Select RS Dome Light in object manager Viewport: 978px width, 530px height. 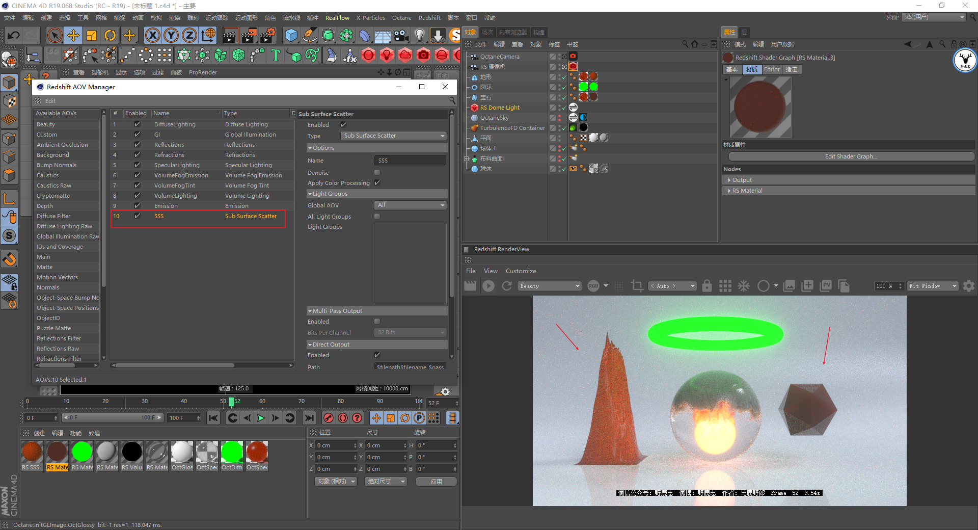coord(500,108)
